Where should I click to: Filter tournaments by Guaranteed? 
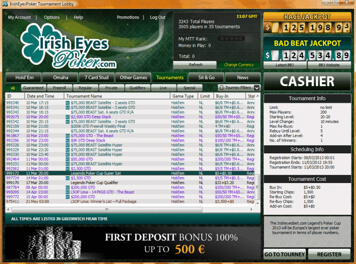pyautogui.click(x=33, y=88)
